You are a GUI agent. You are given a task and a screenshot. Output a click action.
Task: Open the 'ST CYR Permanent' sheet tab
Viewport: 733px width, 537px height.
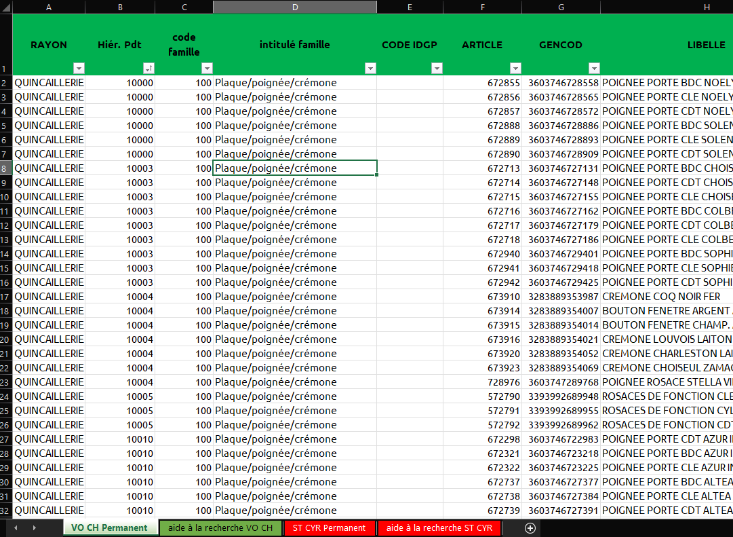329,528
